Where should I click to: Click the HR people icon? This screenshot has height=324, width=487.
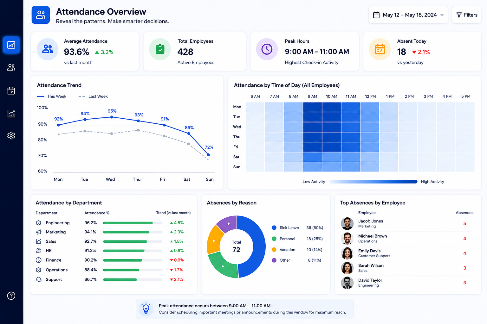tap(39, 250)
